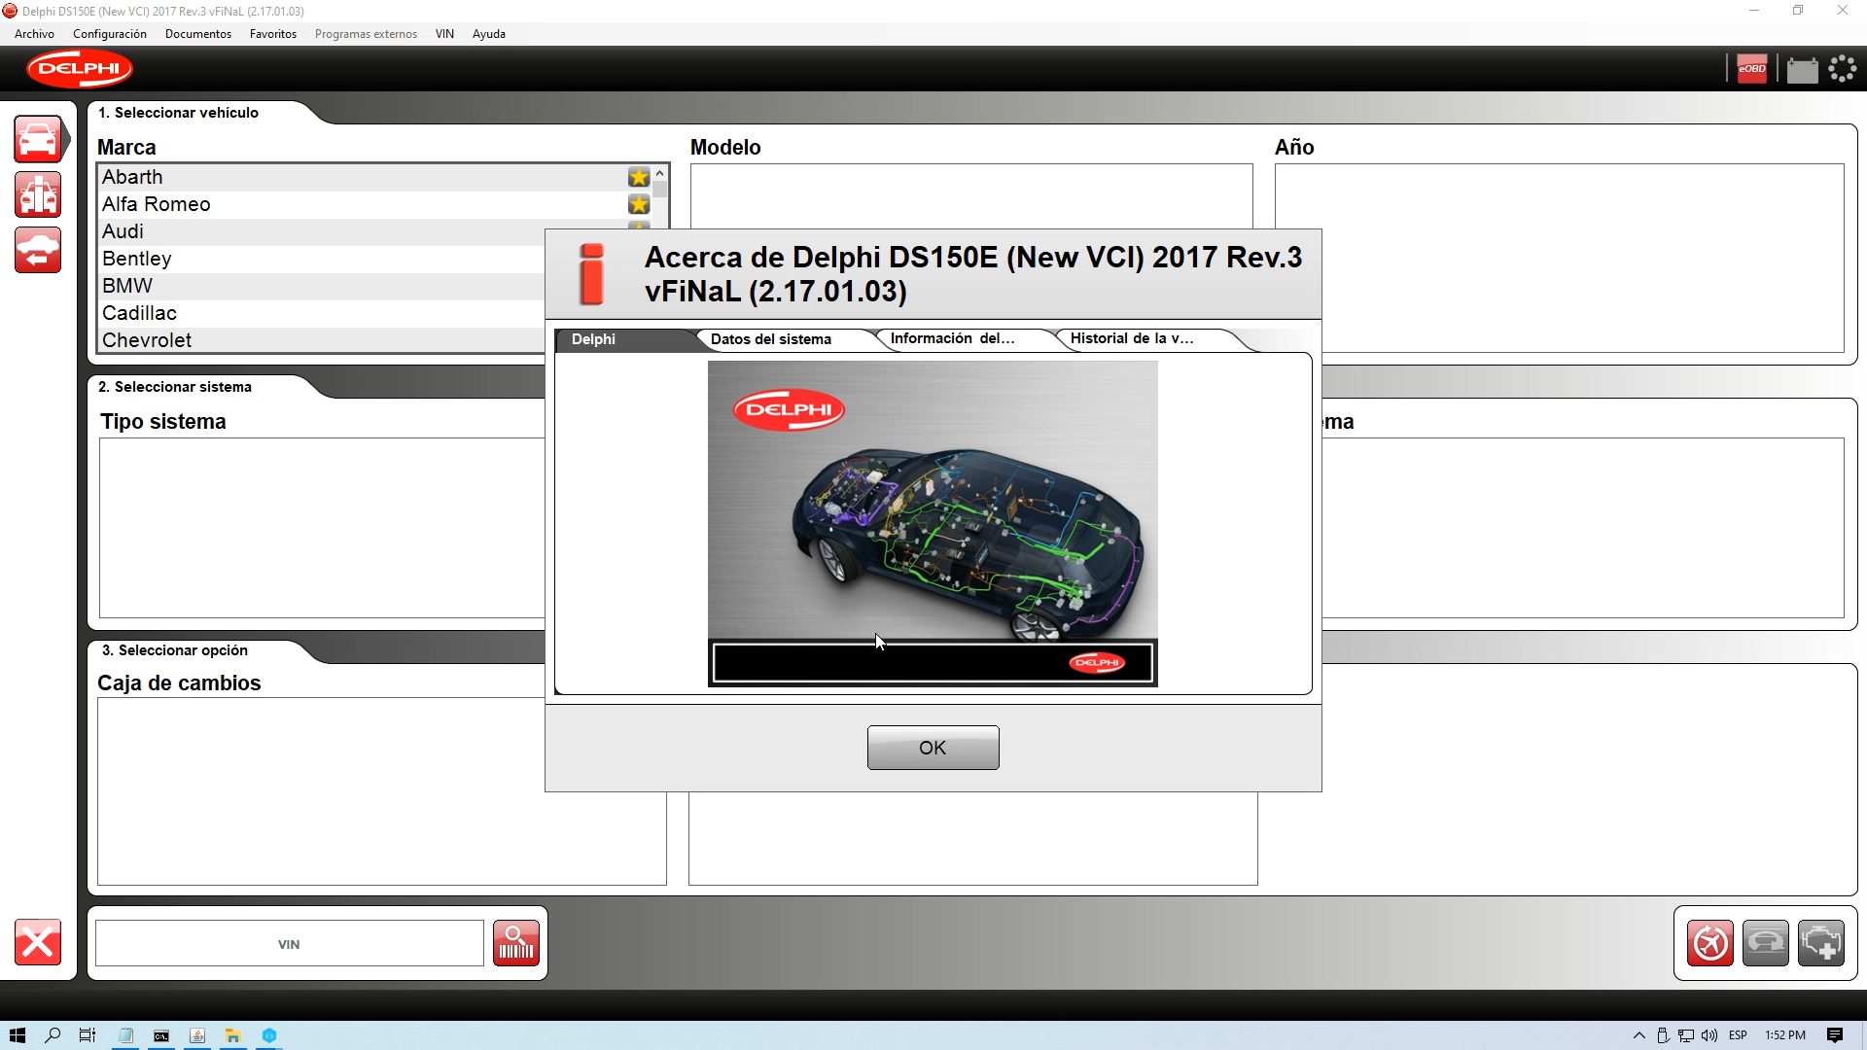Click the up arrow on the Marca list scrollbar
This screenshot has height=1050, width=1867.
pos(658,172)
